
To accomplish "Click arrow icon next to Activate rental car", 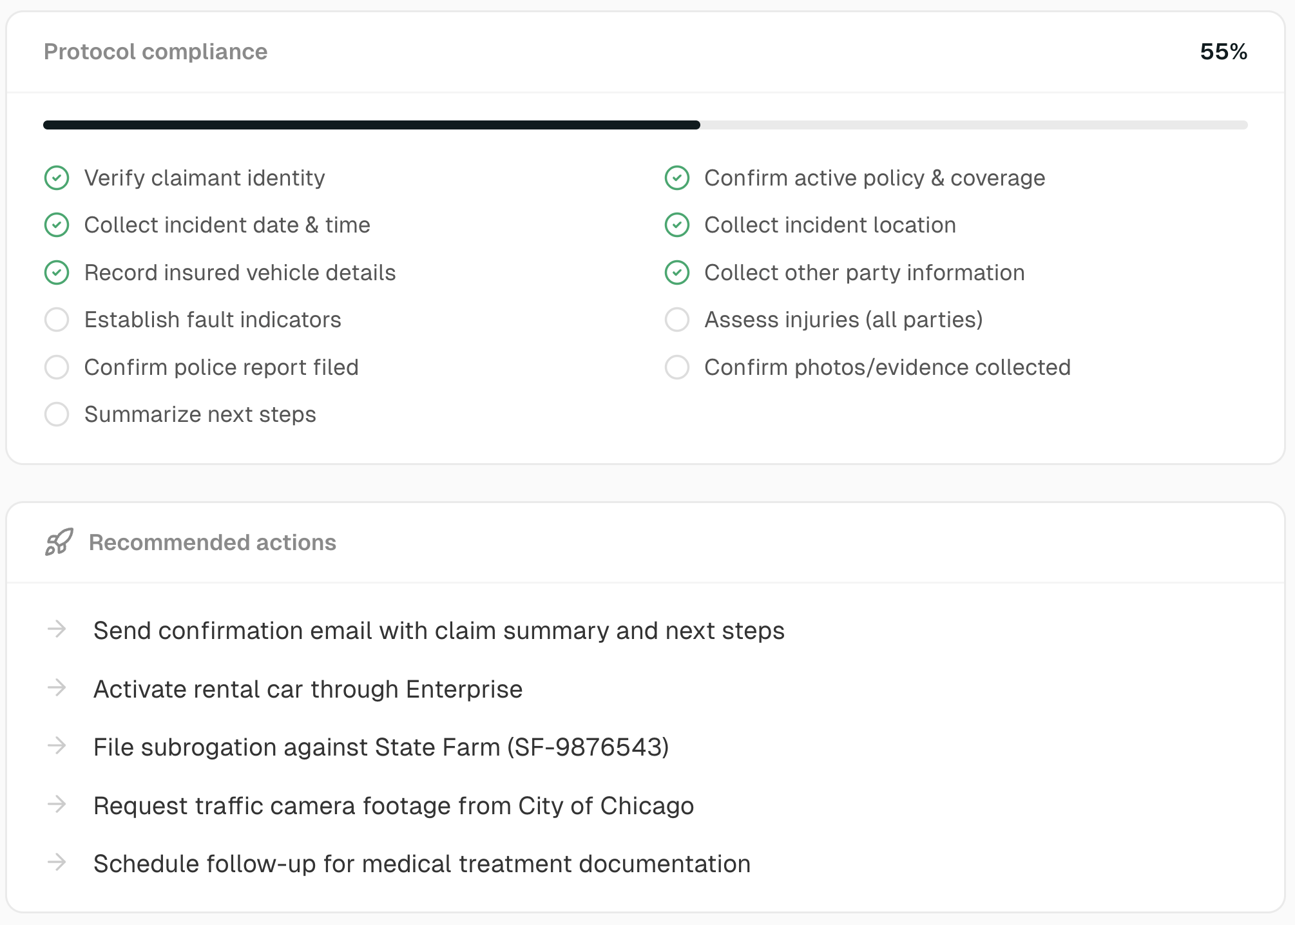I will point(57,688).
